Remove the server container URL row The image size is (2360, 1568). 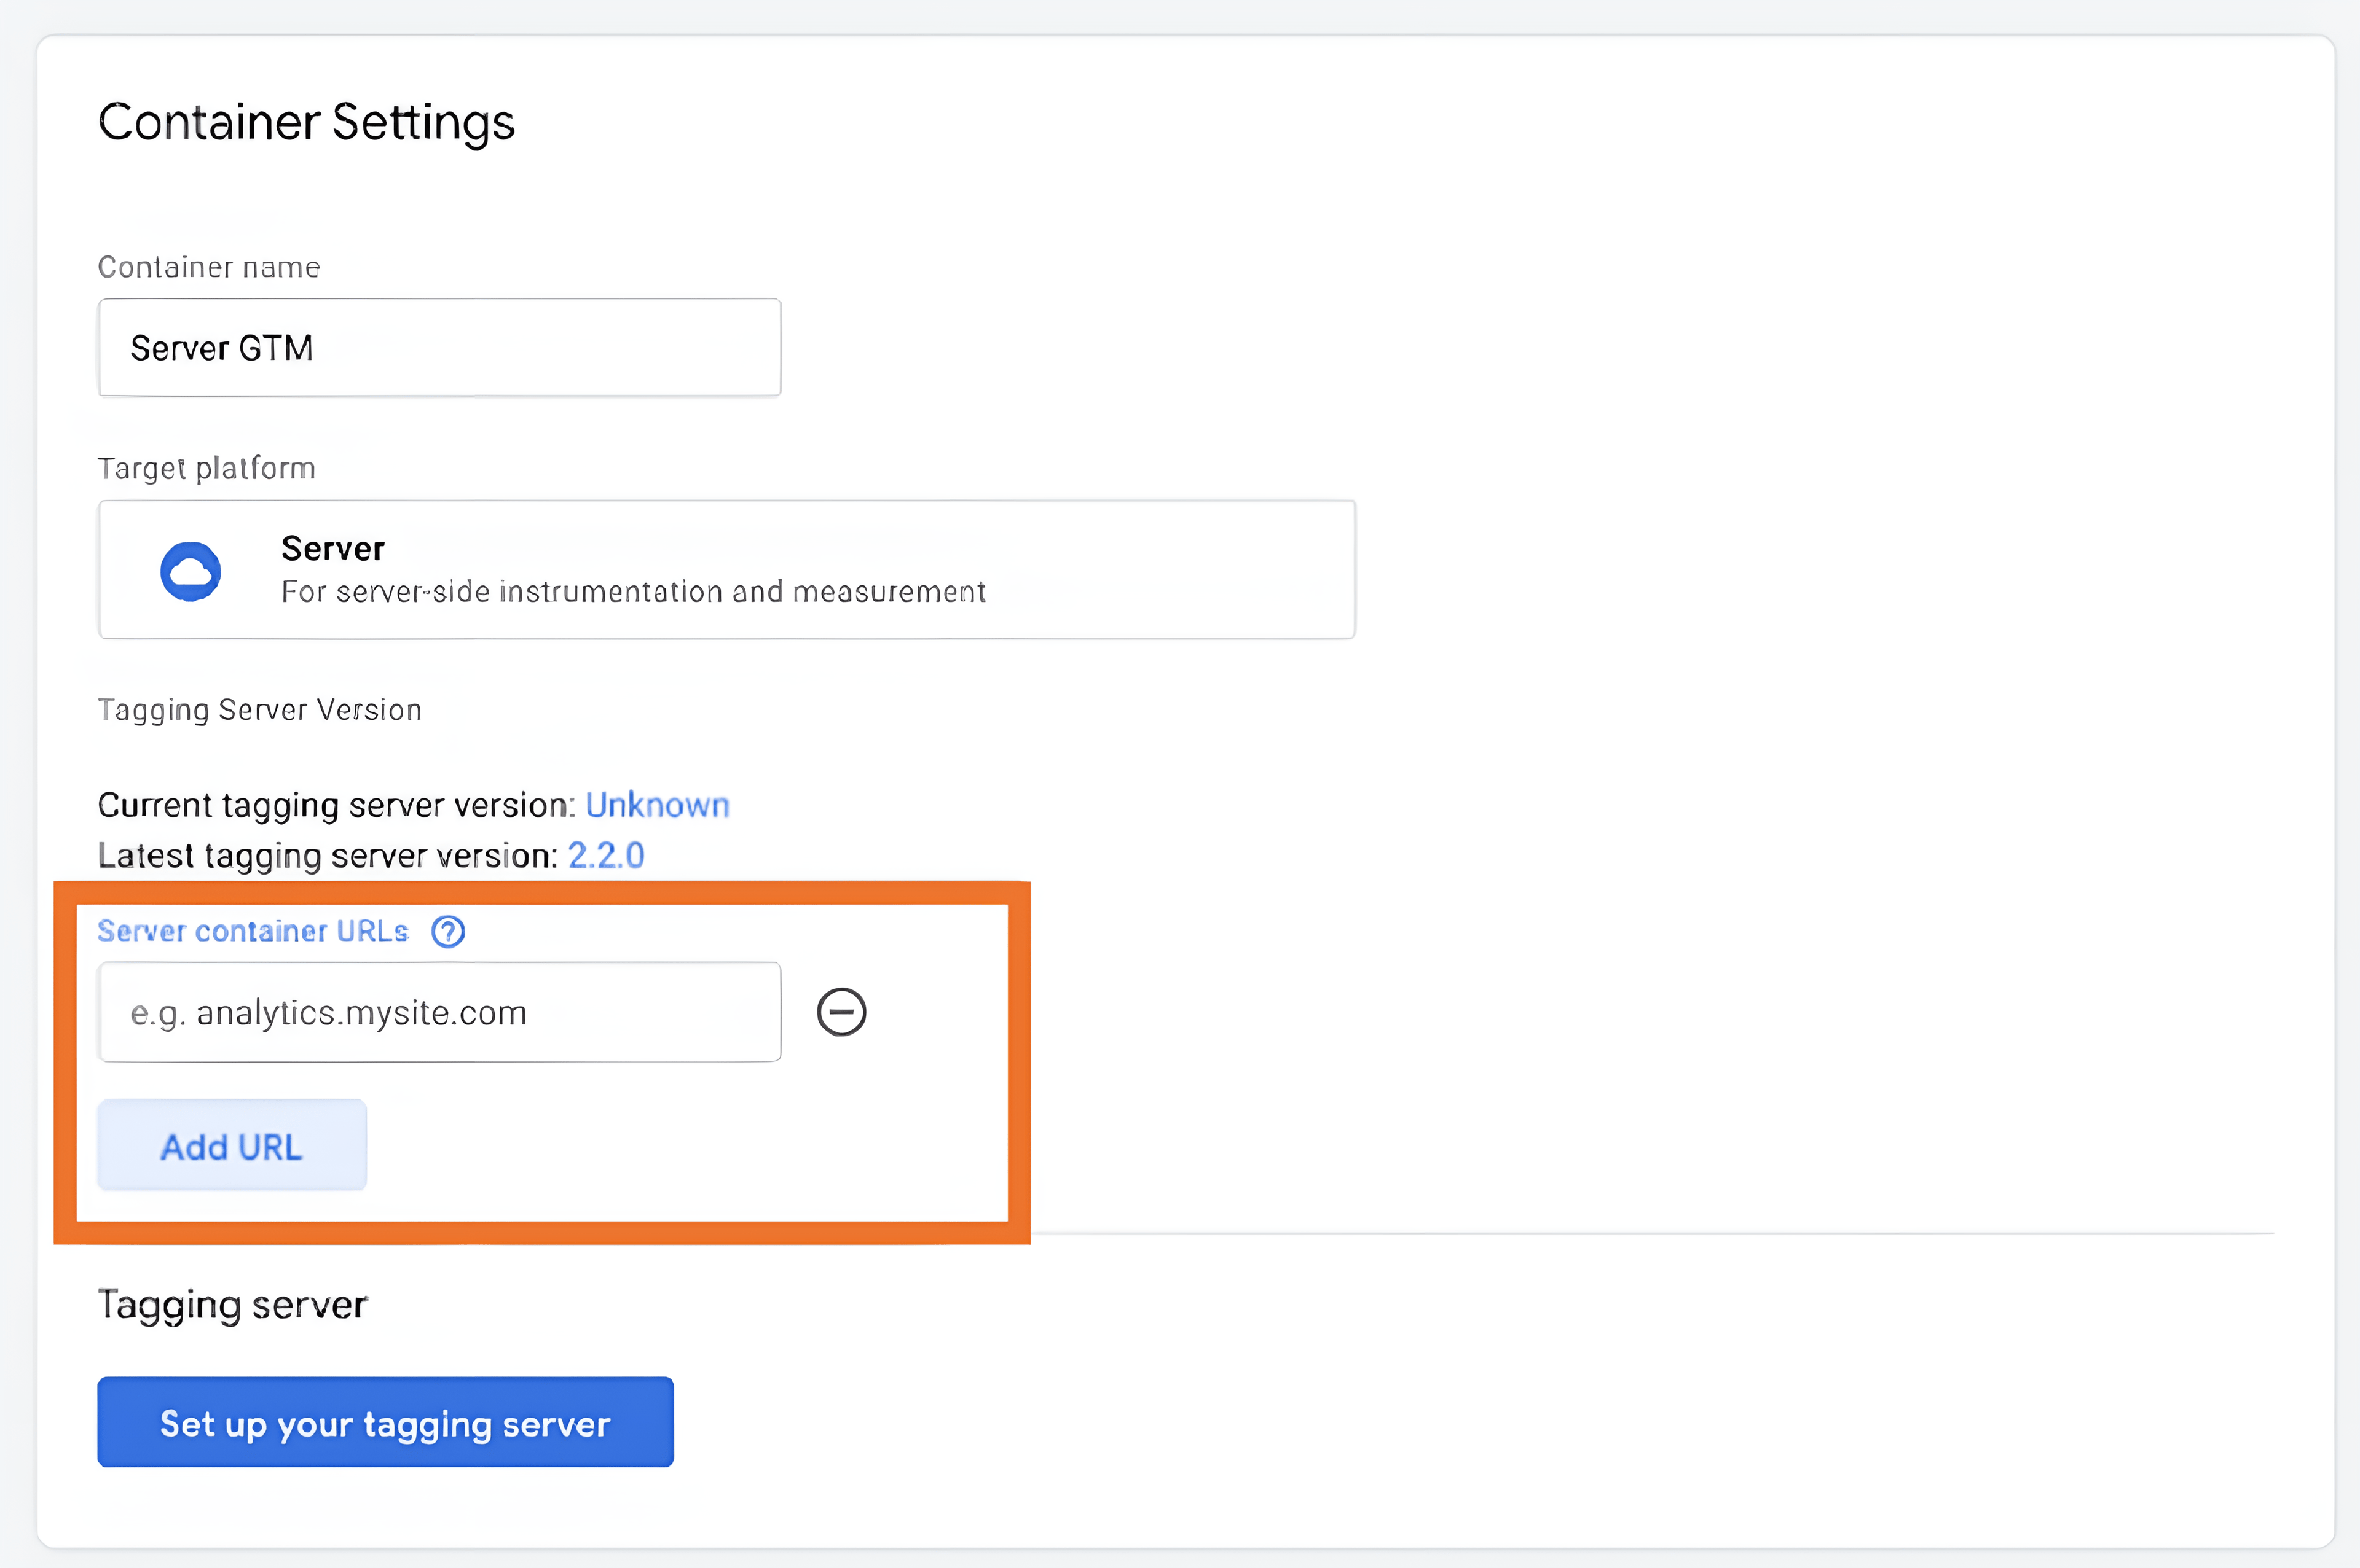pyautogui.click(x=841, y=1012)
